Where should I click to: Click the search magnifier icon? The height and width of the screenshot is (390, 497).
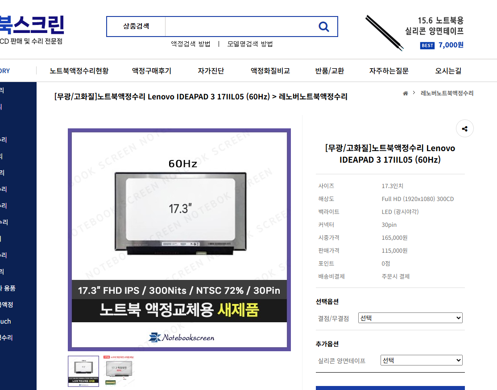[x=323, y=27]
